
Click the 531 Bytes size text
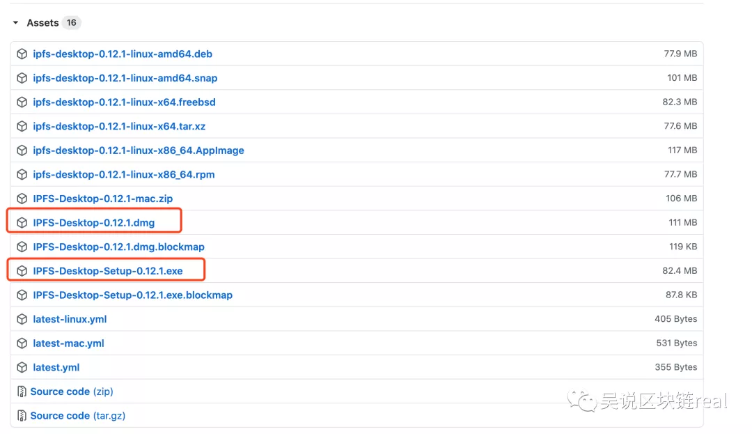(x=677, y=343)
